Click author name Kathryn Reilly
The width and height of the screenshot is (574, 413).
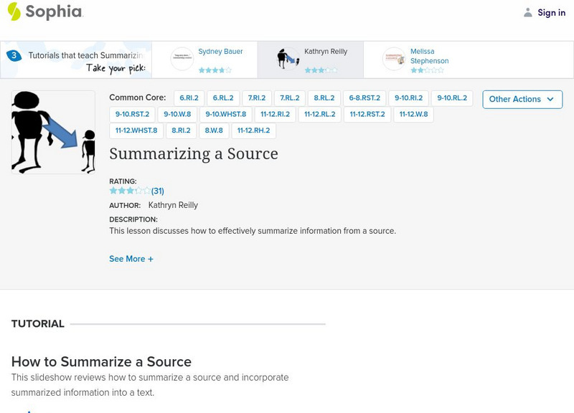click(x=173, y=205)
